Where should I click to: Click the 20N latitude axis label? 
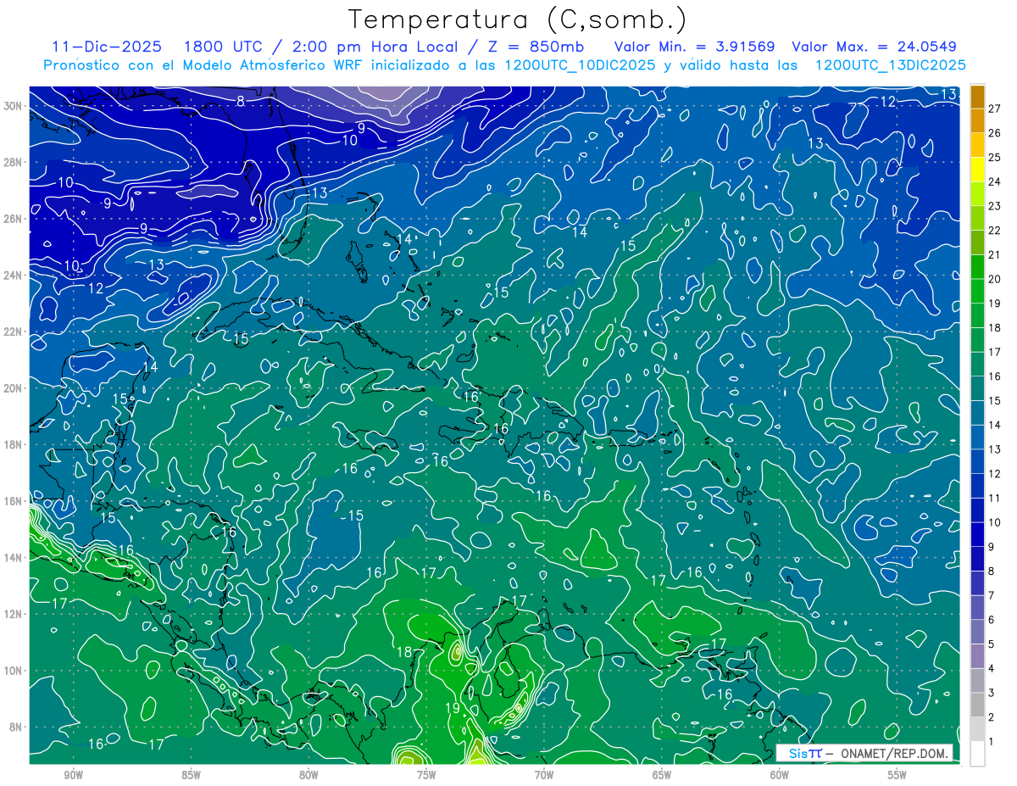[x=14, y=388]
